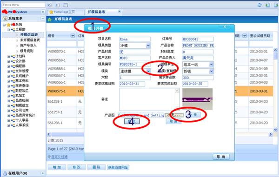Select 未开模信息表 in the menu tree
This screenshot has height=177, width=279.
click(x=30, y=40)
